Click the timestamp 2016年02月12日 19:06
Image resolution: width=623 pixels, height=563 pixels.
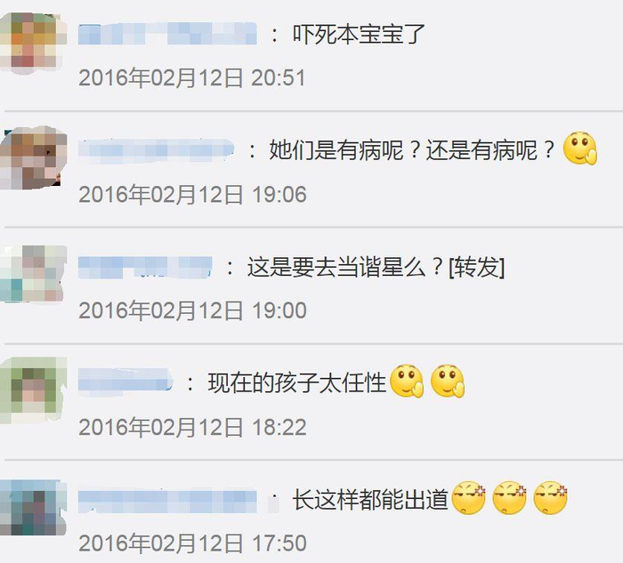(x=193, y=194)
